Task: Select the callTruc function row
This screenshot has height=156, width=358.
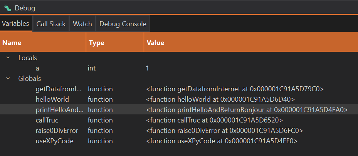Action: (48, 120)
